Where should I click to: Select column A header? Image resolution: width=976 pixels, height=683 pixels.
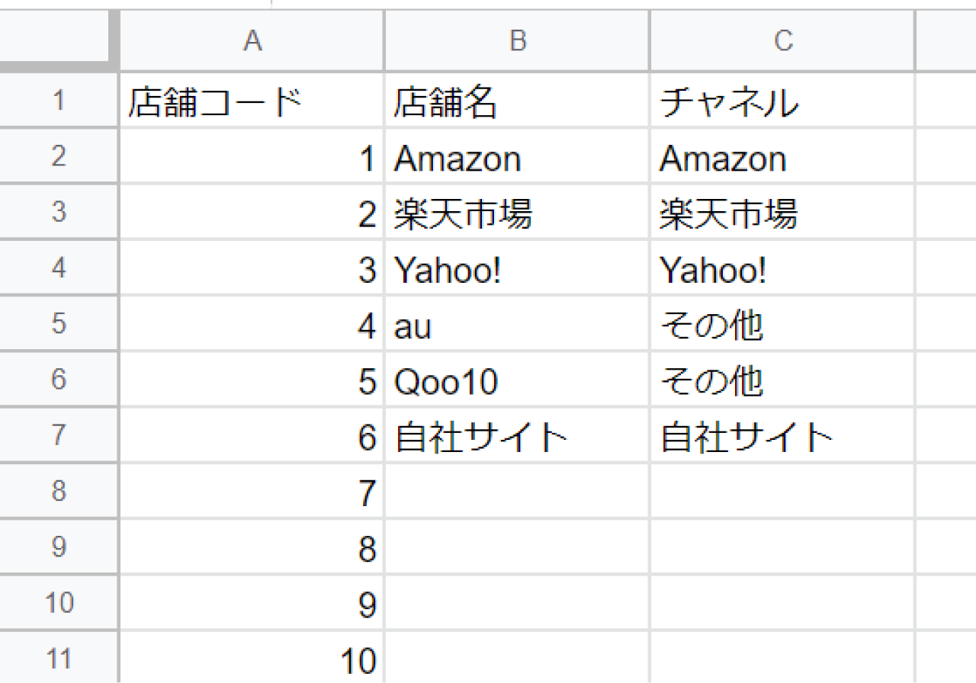click(252, 41)
